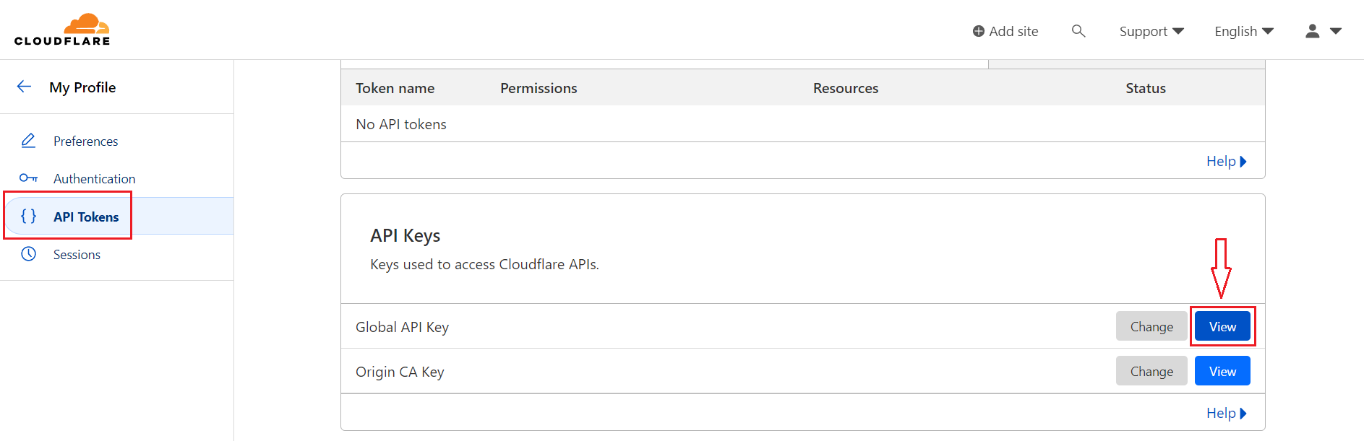Click the Help link under API Keys
1364x441 pixels.
[1225, 413]
